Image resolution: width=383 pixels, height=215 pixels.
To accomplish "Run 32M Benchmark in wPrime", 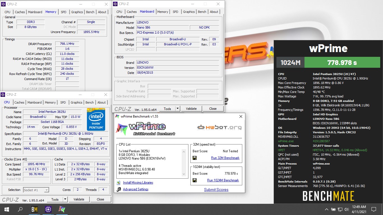I will pos(225,158).
